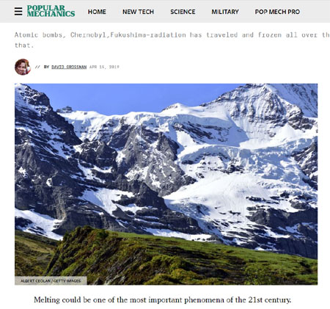Open POP MECH PRO from navigation
Screen dimensions: 330x309
pyautogui.click(x=277, y=12)
